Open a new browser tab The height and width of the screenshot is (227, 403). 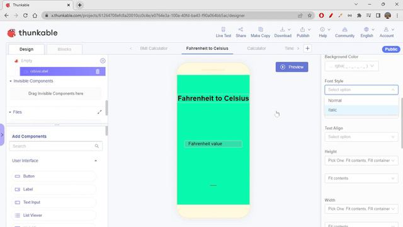80,5
